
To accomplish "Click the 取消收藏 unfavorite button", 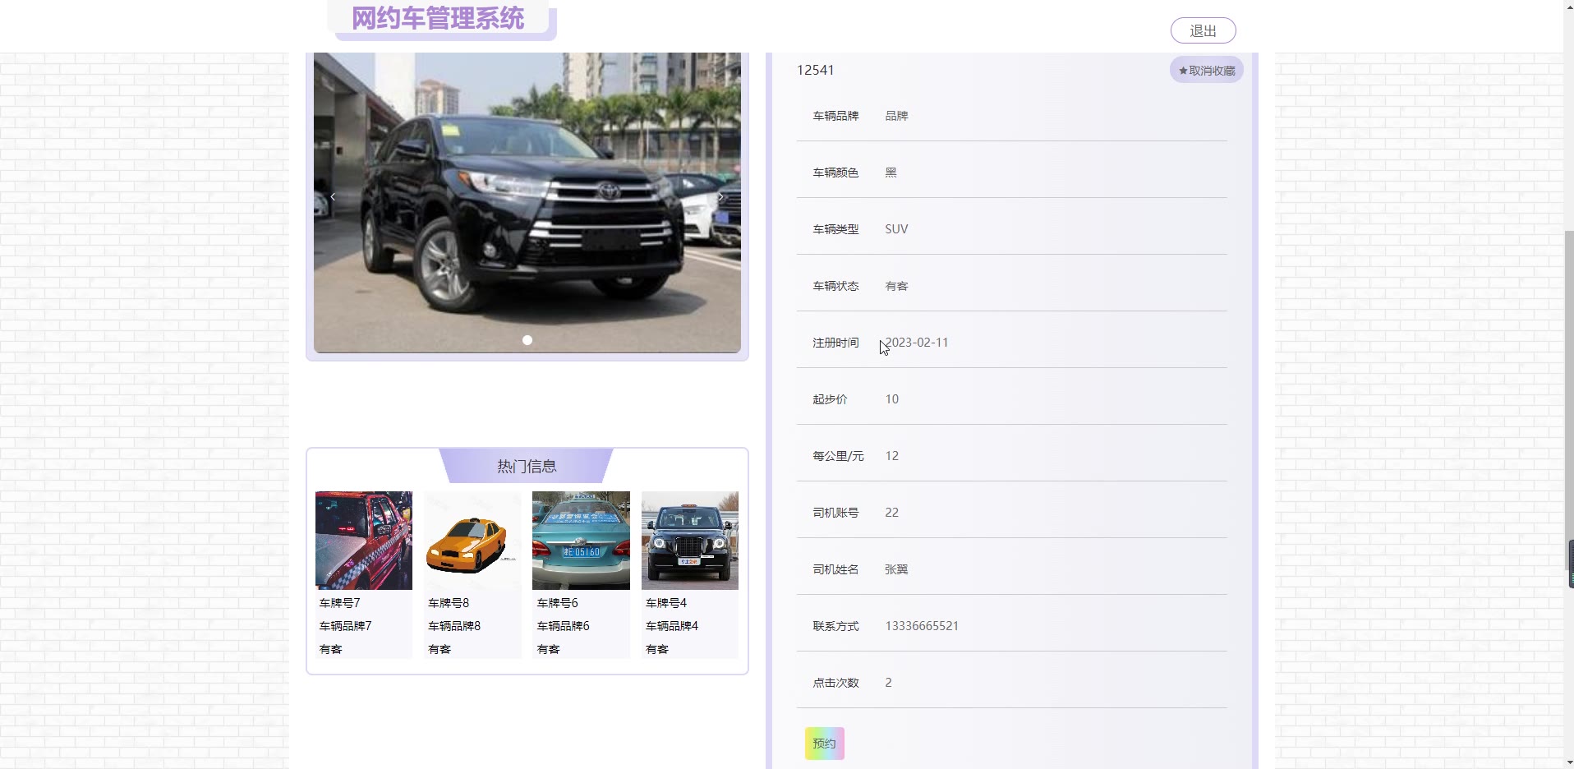I will (1206, 70).
